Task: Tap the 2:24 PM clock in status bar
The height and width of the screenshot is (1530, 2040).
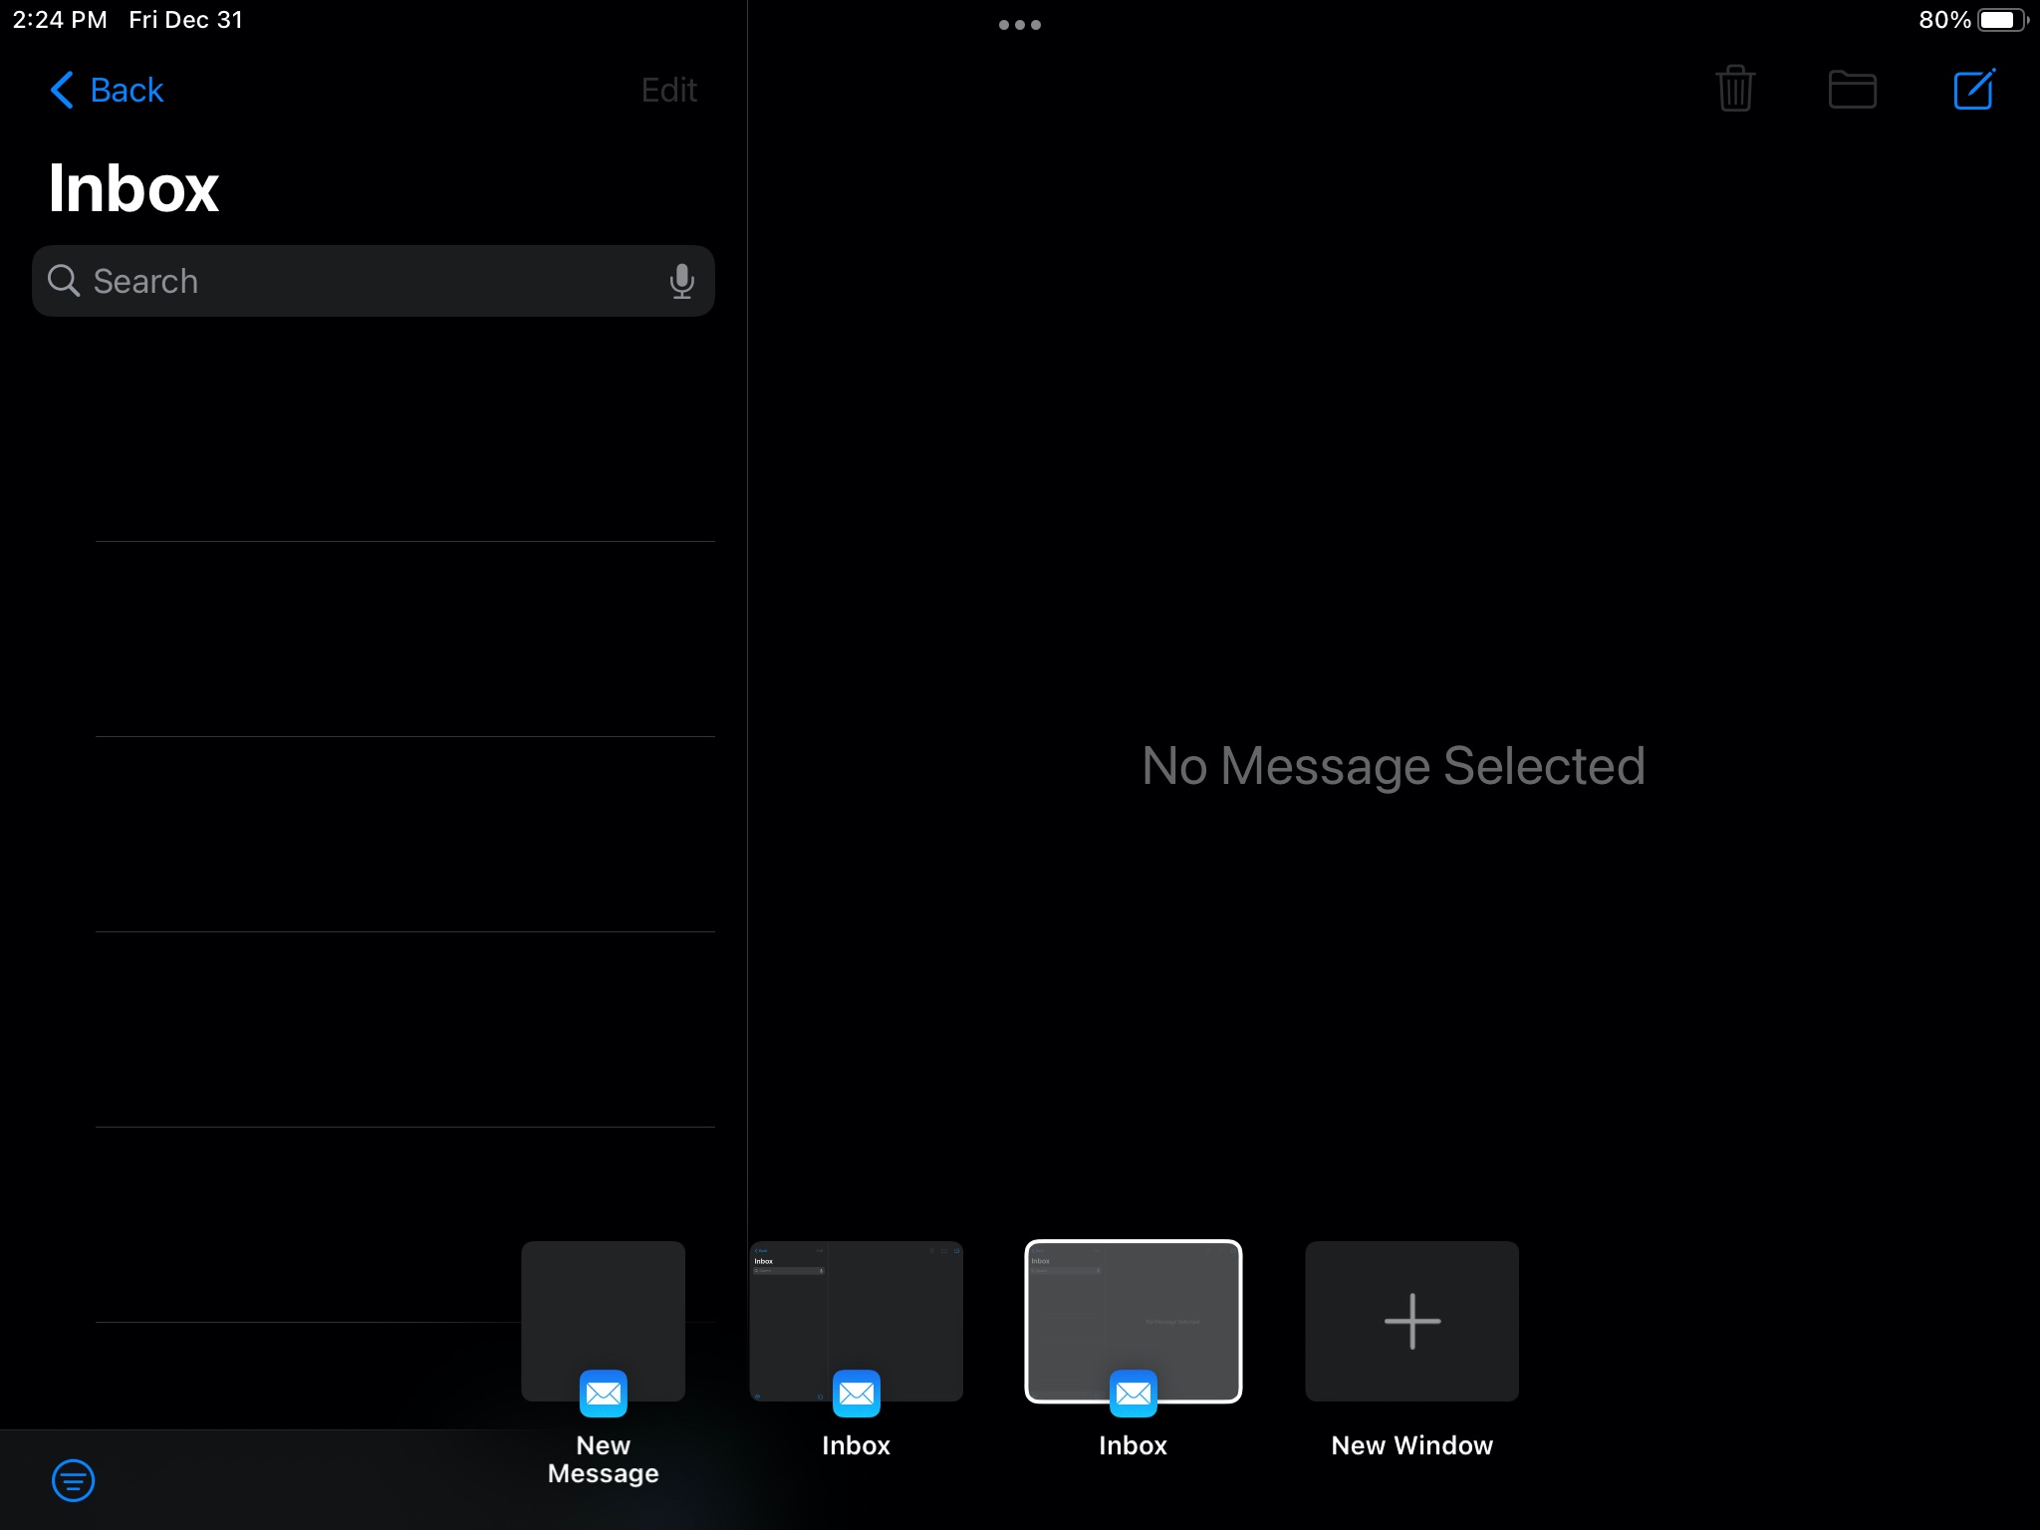Action: tap(60, 20)
